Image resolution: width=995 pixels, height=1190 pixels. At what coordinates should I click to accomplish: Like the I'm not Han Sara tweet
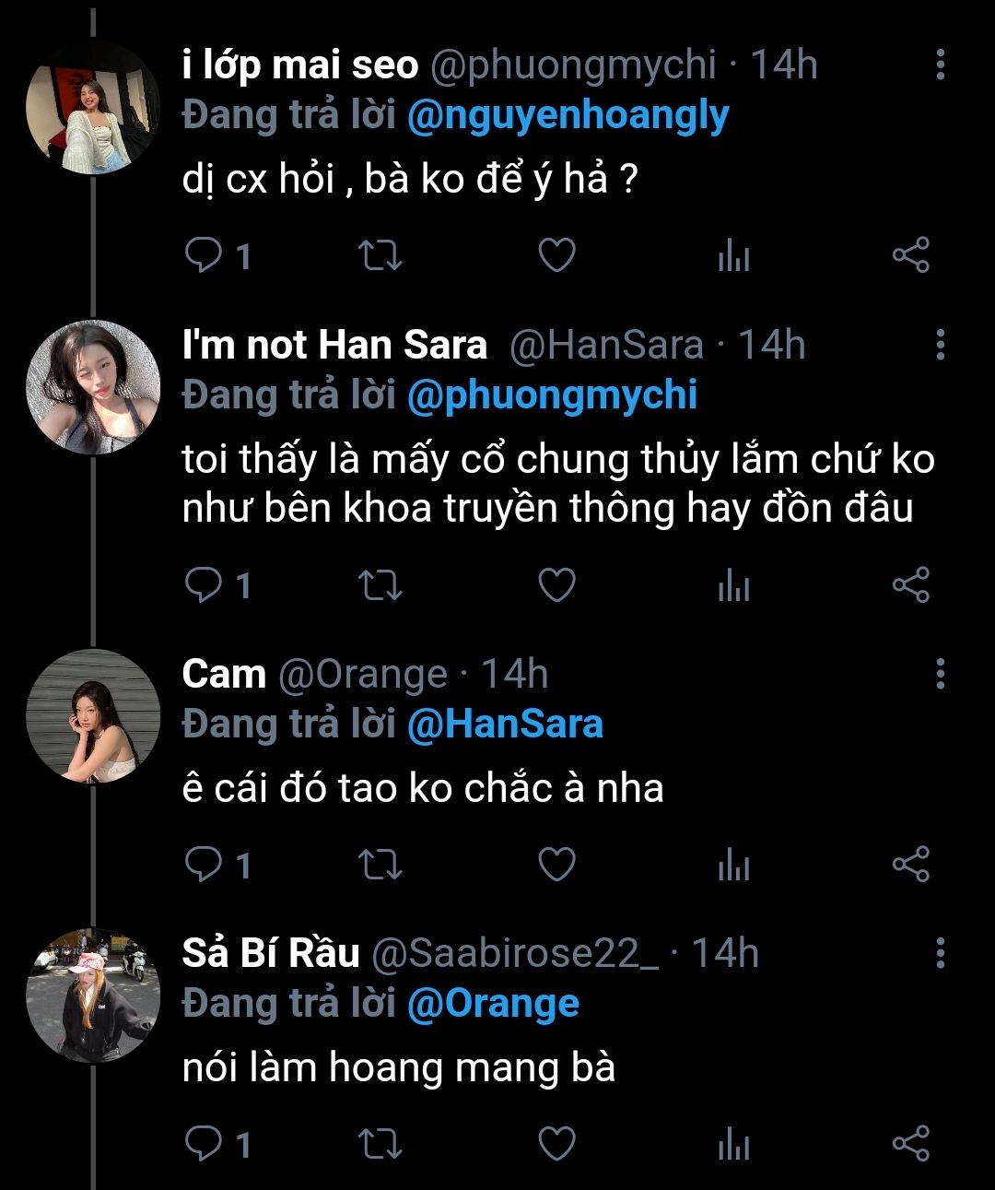tap(556, 585)
